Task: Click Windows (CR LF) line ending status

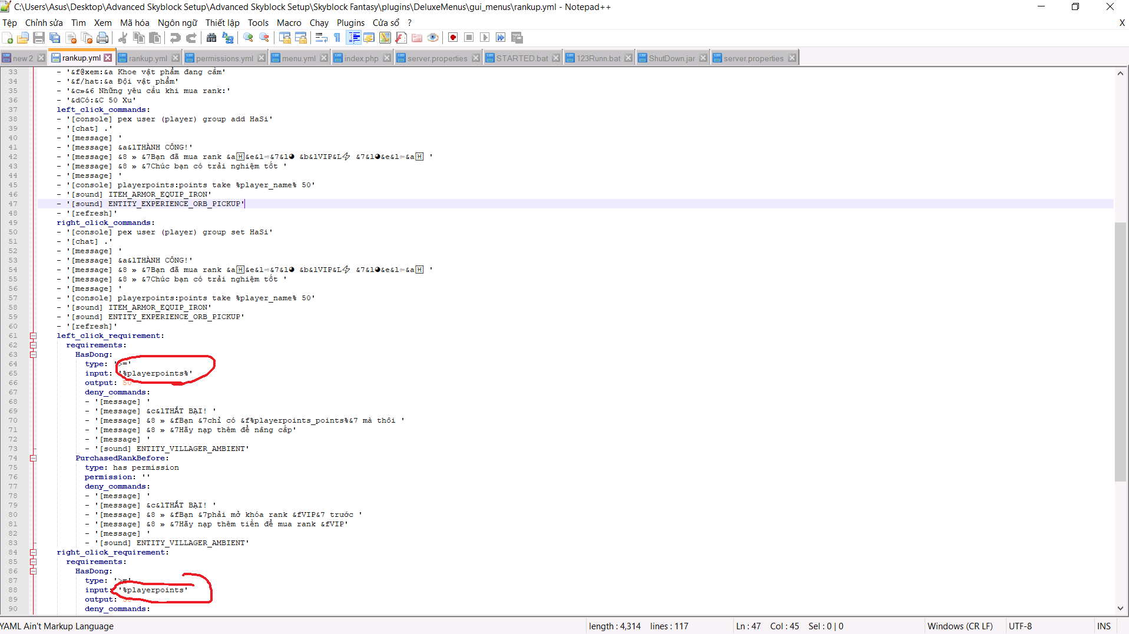Action: click(x=960, y=626)
